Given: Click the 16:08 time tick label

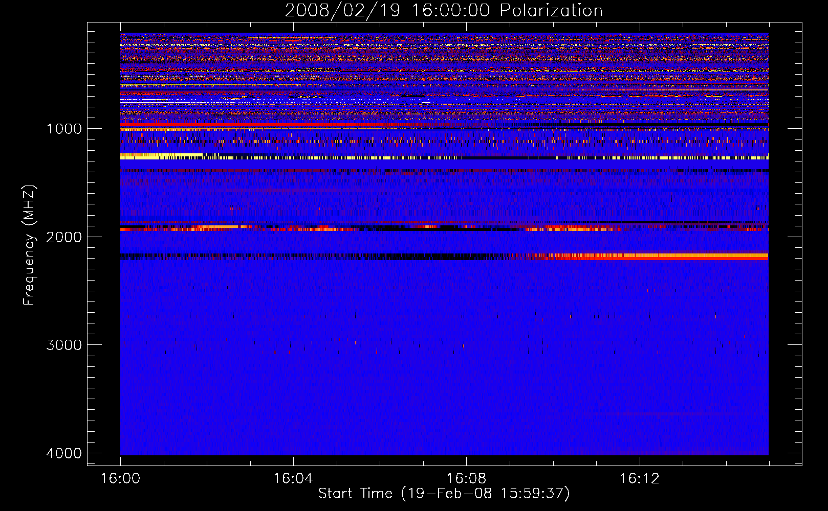Looking at the screenshot, I should [x=466, y=479].
